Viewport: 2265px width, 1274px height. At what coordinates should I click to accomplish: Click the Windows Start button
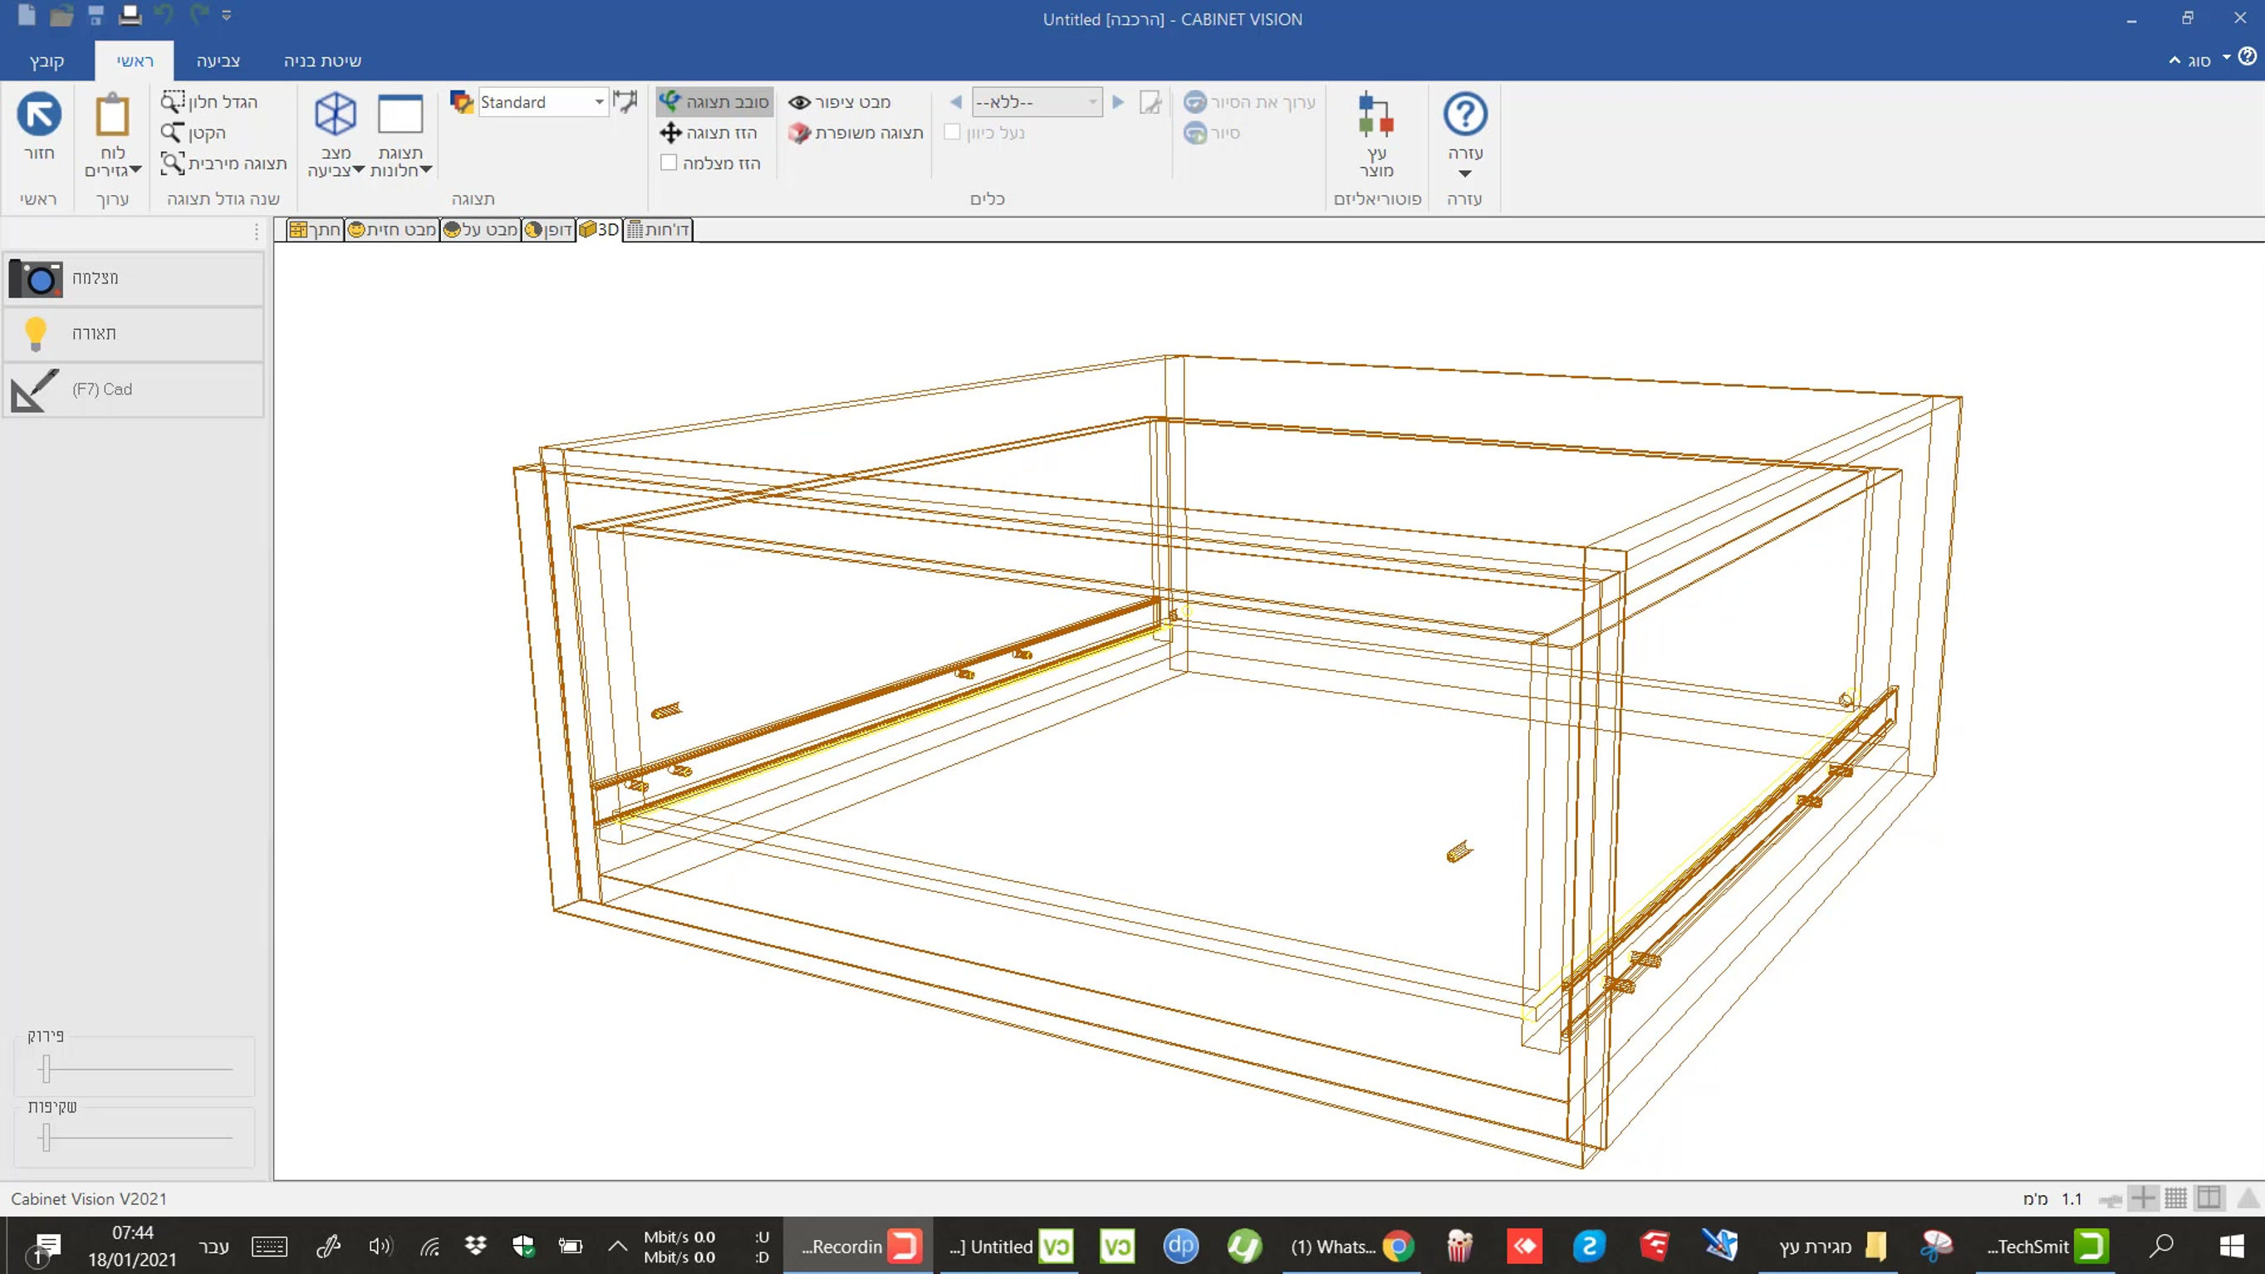click(2231, 1246)
